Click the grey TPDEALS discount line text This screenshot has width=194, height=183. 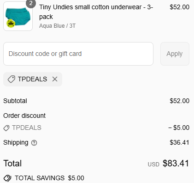click(x=27, y=128)
